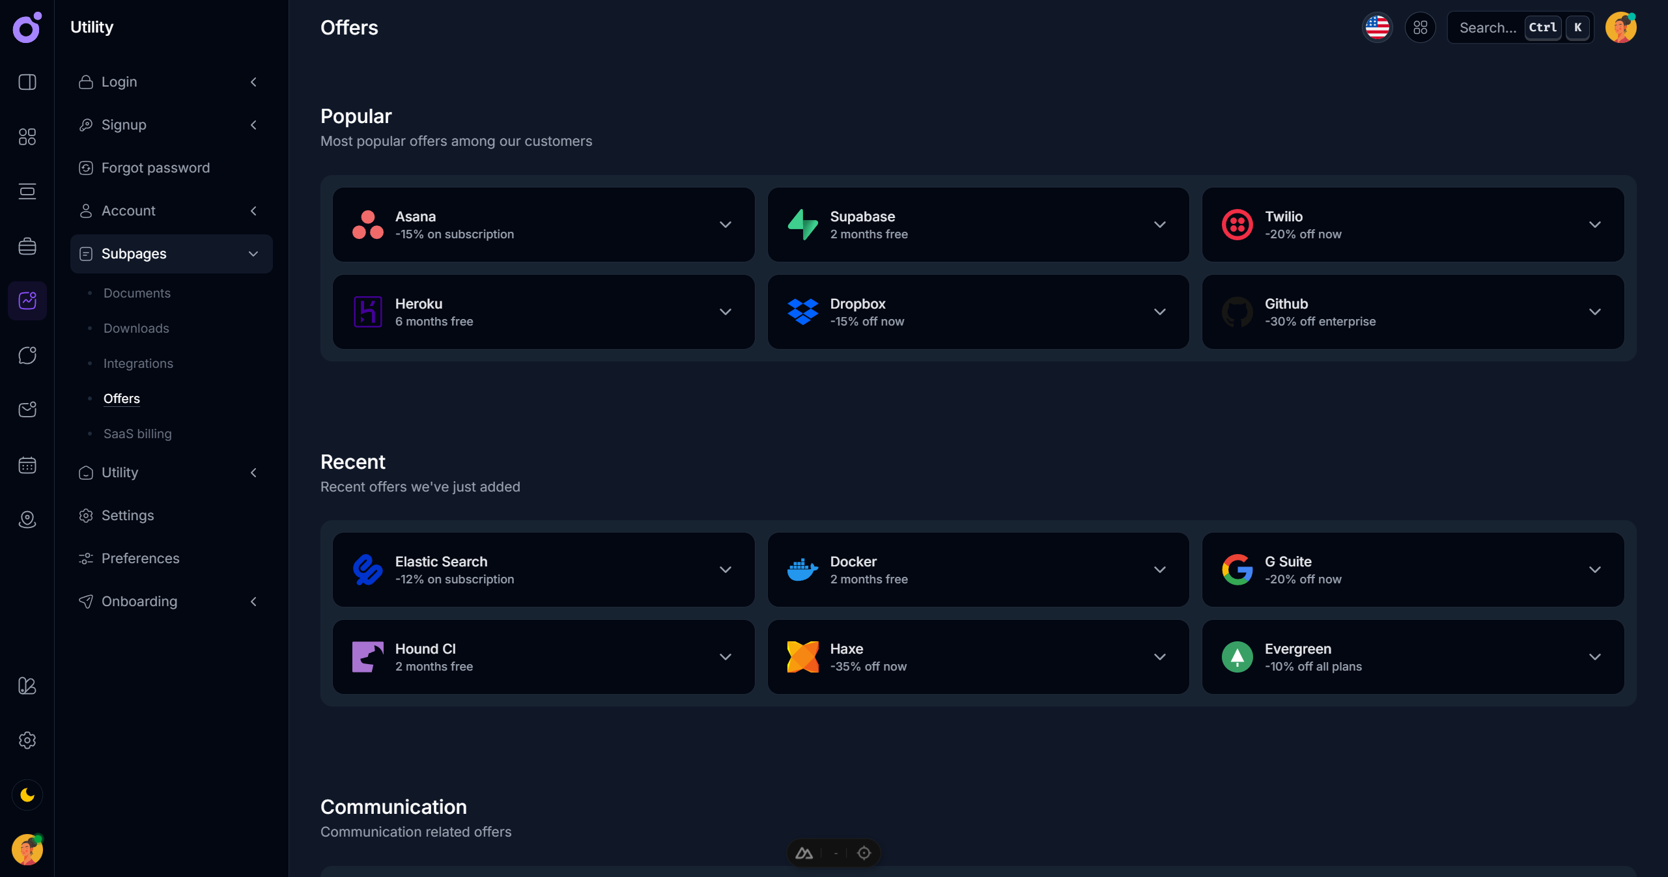Toggle dark mode with the moon button
The height and width of the screenshot is (877, 1668).
[27, 795]
